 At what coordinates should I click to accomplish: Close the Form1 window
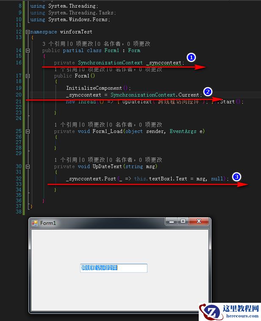coord(199,221)
